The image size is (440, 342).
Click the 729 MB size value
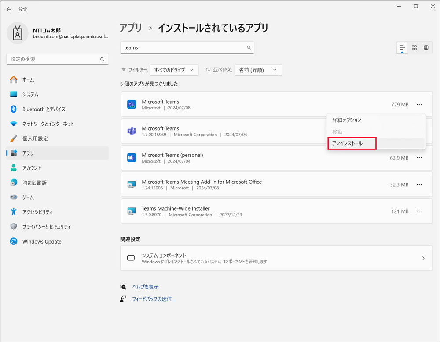(x=400, y=105)
